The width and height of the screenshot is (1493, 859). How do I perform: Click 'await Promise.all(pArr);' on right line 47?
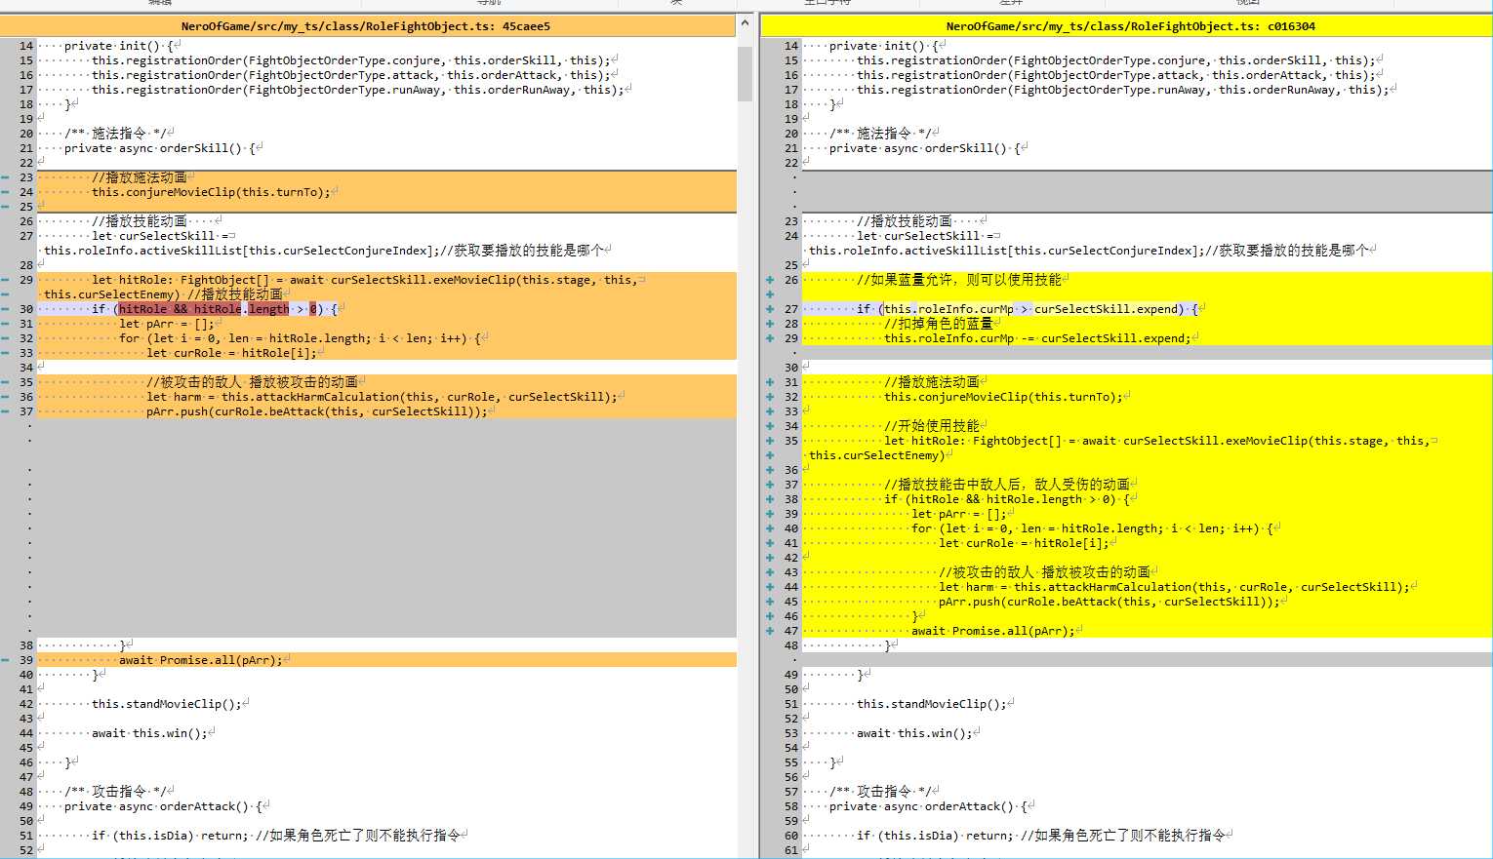(x=993, y=631)
